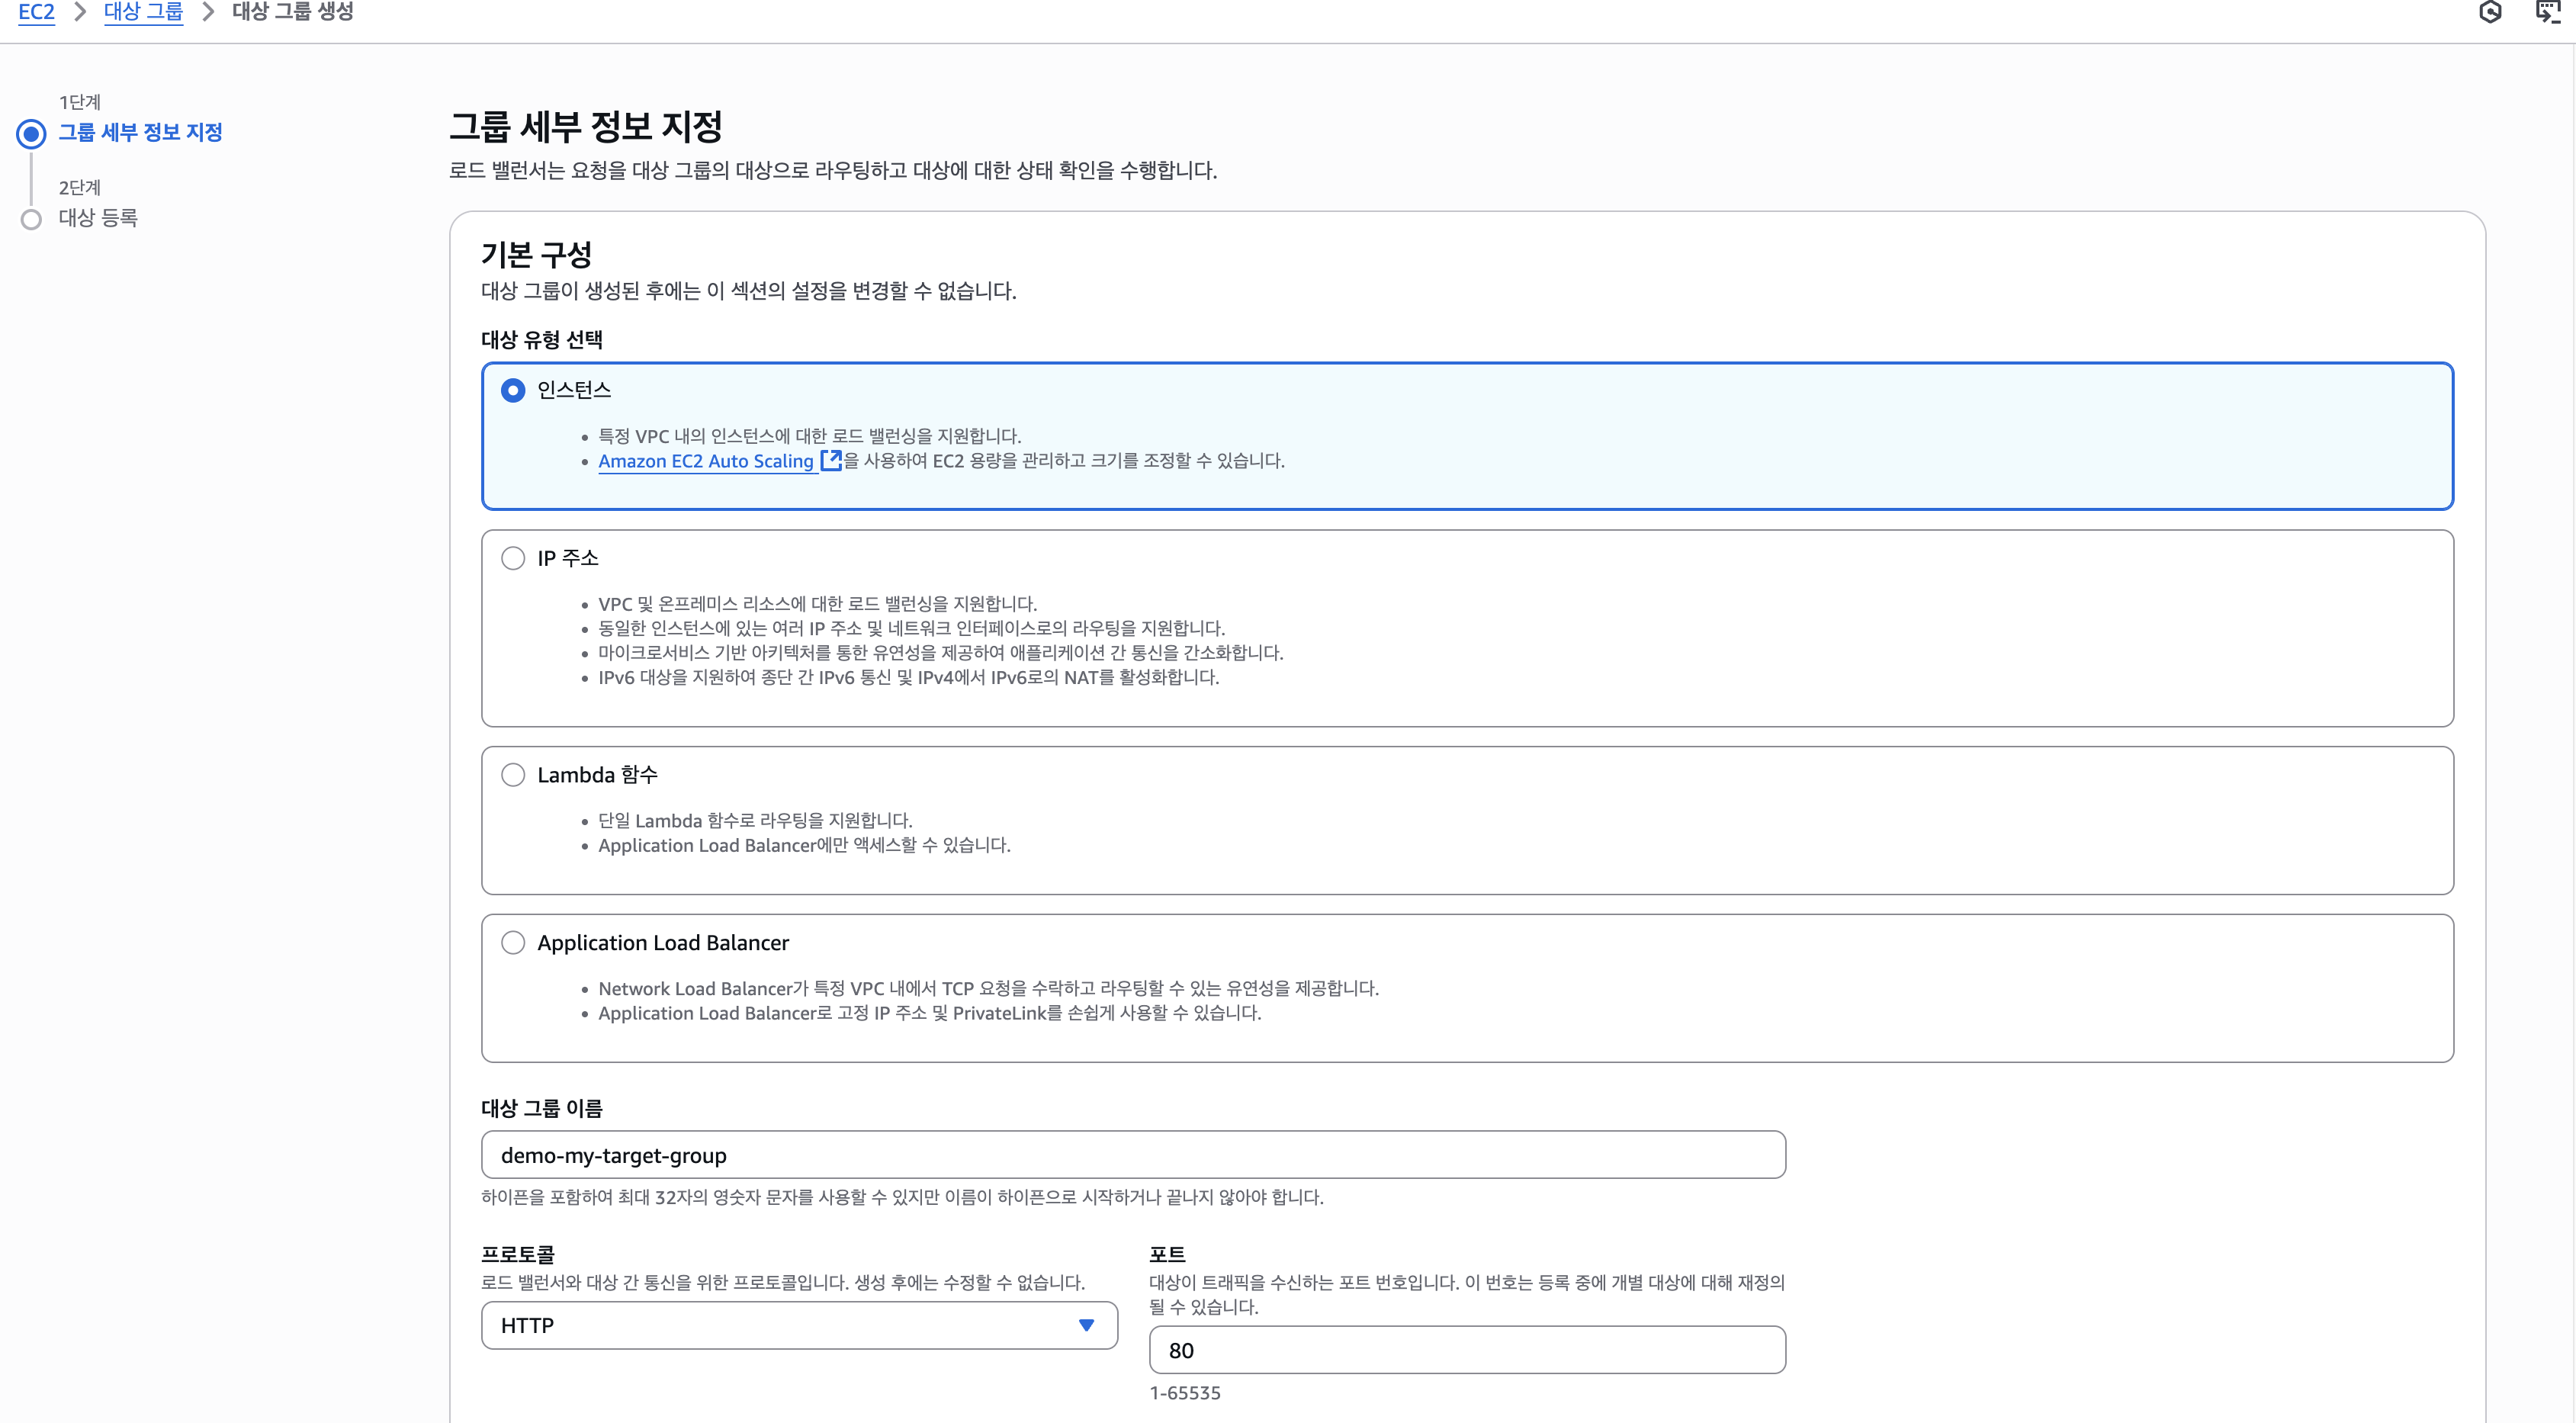The height and width of the screenshot is (1423, 2576).
Task: Click 그룹 세부 정보 지정 step
Action: [x=140, y=132]
